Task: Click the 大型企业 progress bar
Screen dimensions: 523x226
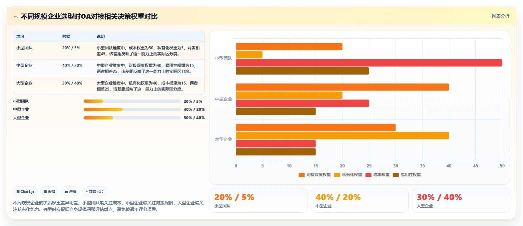Action: click(x=132, y=118)
